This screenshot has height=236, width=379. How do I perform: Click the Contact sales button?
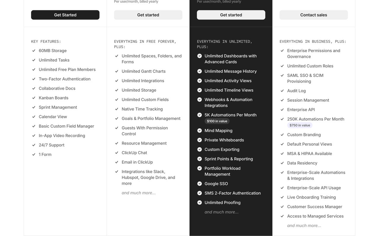[314, 15]
